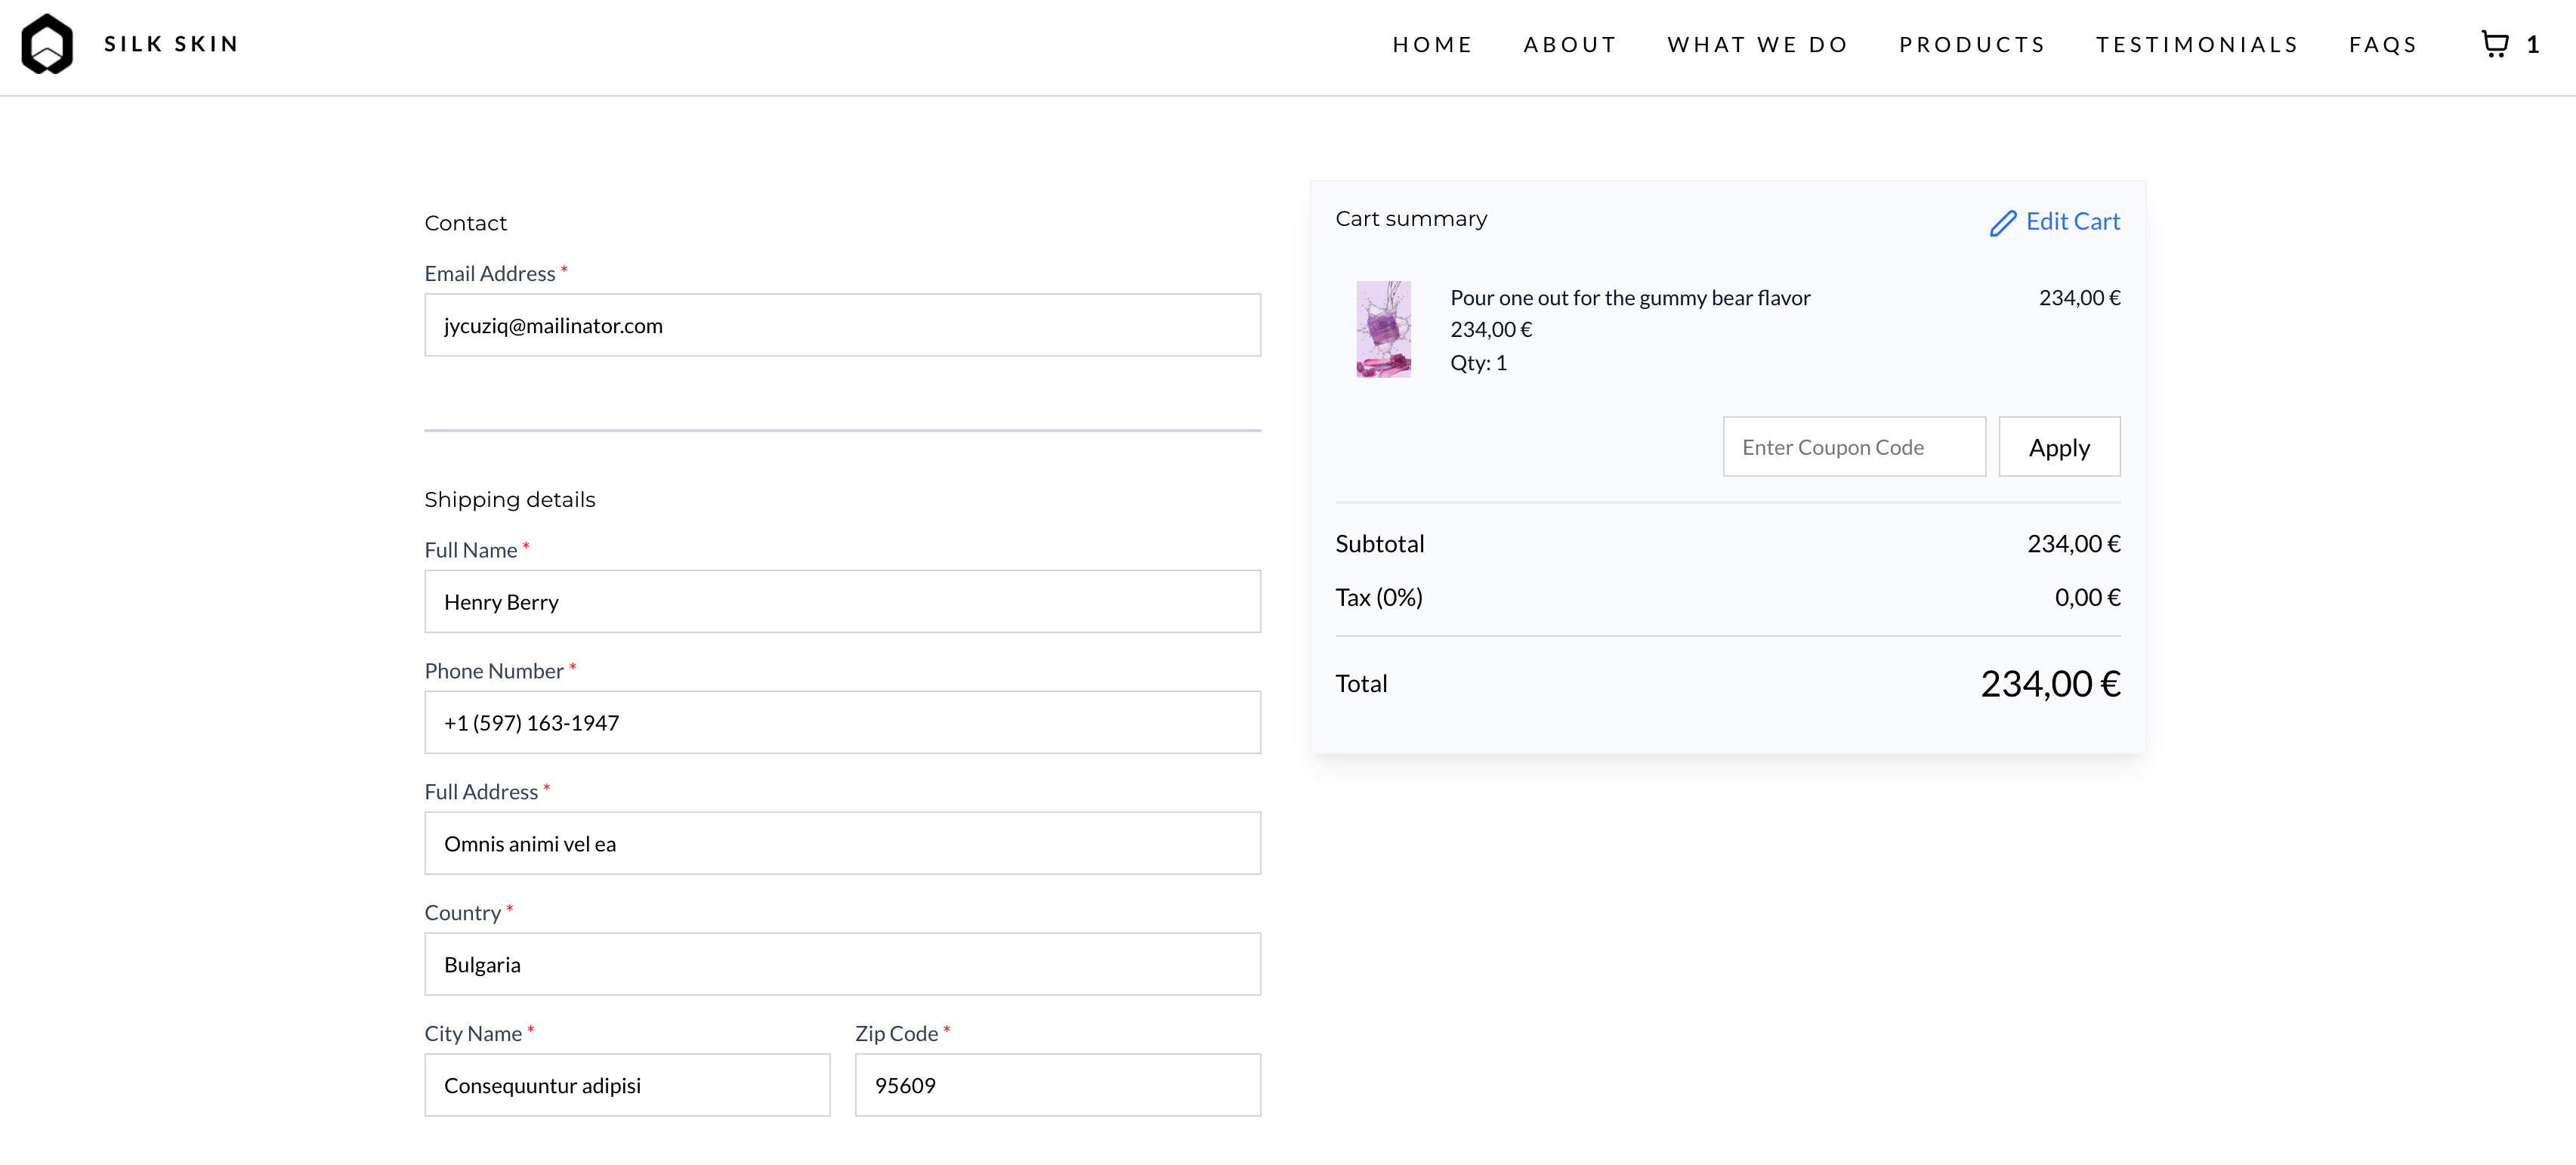Click the City Name input field
Image resolution: width=2576 pixels, height=1165 pixels.
627,1086
